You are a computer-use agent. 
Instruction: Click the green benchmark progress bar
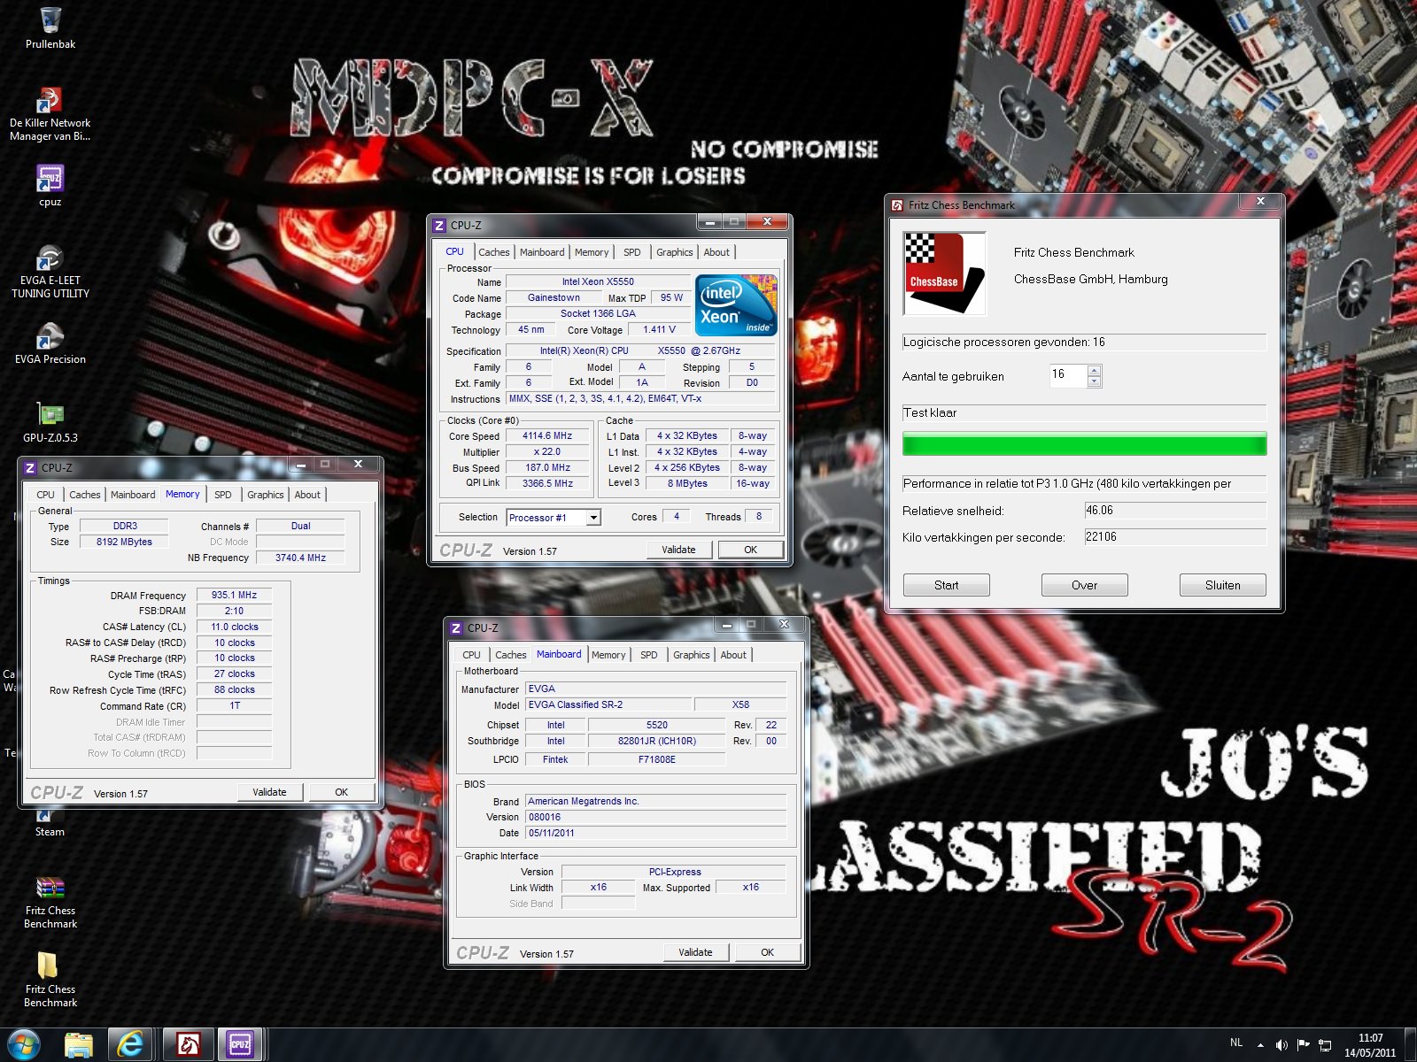tap(1084, 443)
